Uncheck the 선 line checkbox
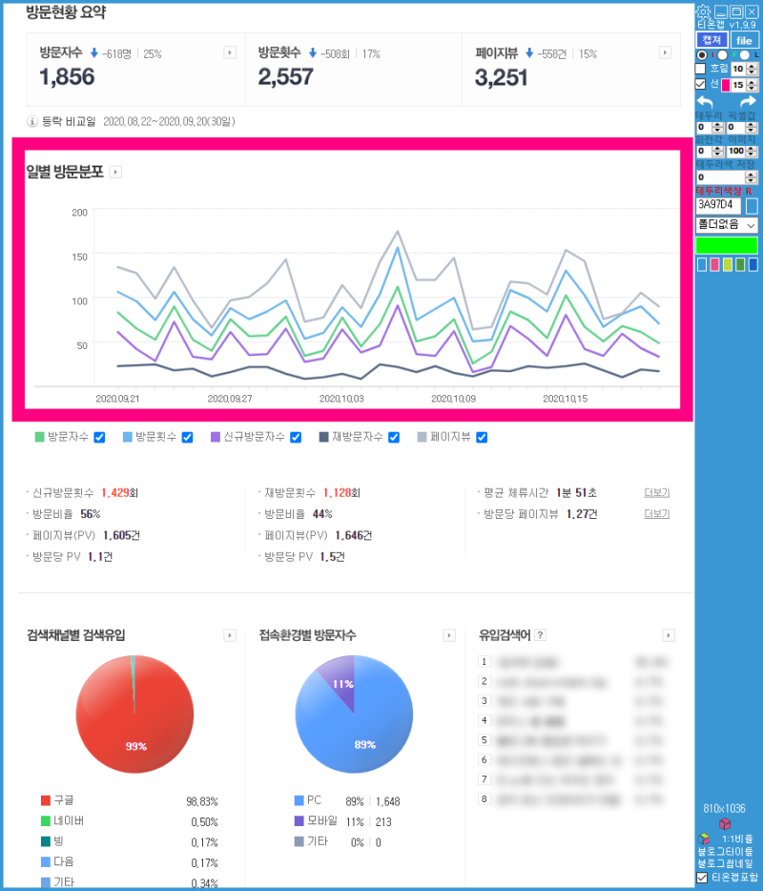763x891 pixels. (x=700, y=84)
